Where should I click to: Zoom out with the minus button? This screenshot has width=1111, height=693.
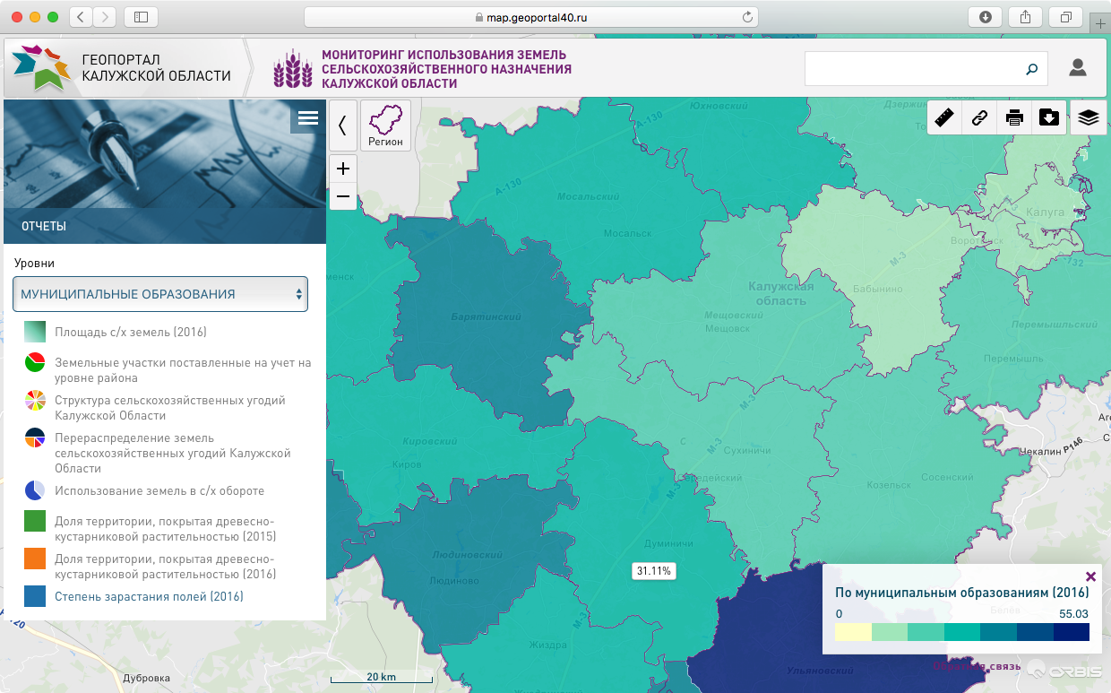(343, 195)
